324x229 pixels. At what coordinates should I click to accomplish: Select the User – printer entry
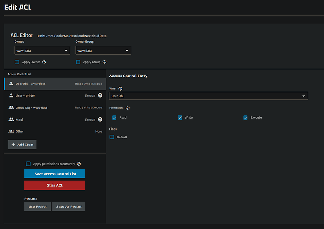(55, 95)
